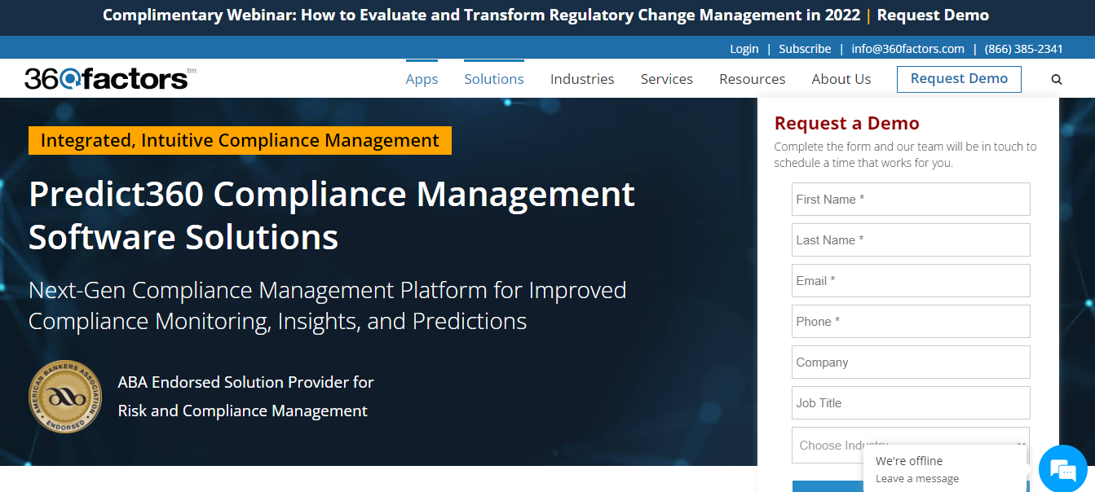Open the Solutions menu

(494, 79)
